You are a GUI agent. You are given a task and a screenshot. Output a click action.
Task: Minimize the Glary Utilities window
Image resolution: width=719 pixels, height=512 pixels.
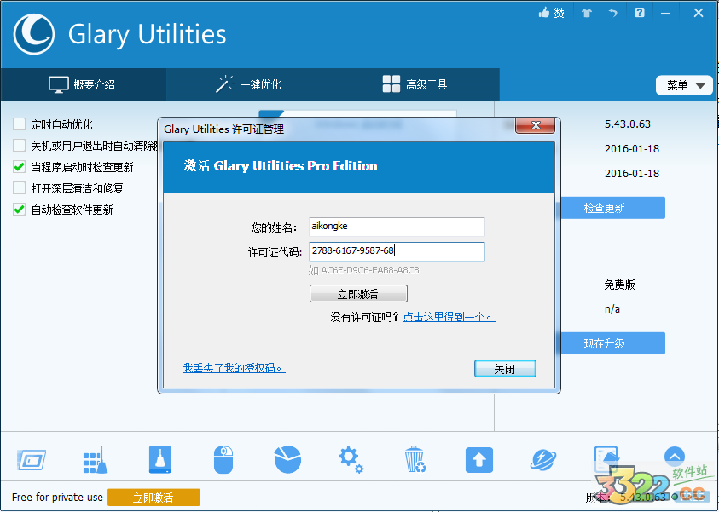pos(665,14)
